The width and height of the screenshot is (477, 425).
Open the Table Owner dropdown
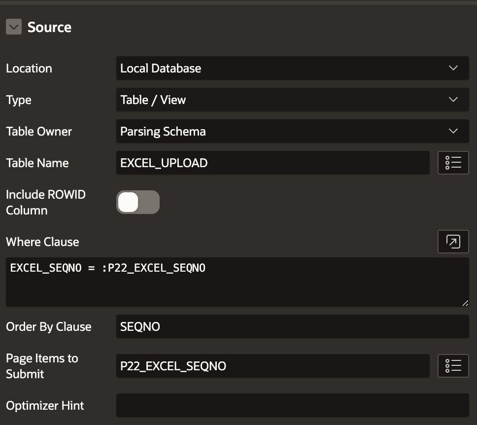click(292, 131)
